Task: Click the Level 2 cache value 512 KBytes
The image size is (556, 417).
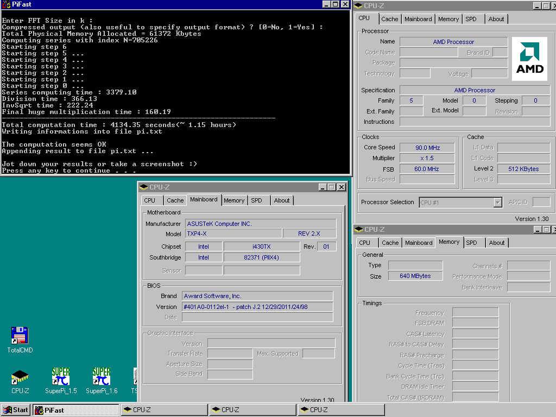Action: [x=523, y=169]
